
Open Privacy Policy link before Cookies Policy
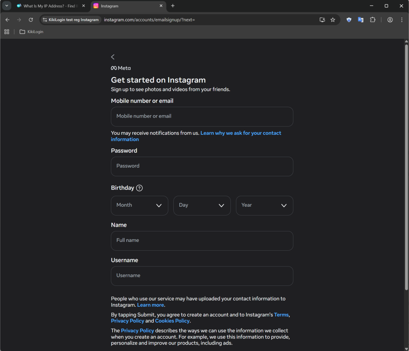point(127,321)
